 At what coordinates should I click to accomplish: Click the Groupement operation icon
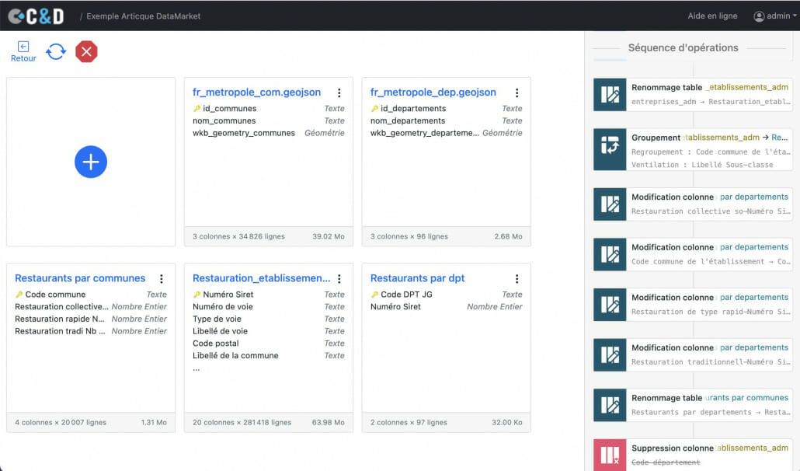[x=610, y=149]
